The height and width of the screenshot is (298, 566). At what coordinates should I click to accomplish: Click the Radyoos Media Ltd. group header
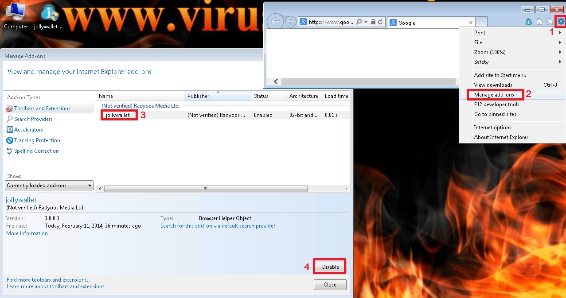(x=141, y=106)
